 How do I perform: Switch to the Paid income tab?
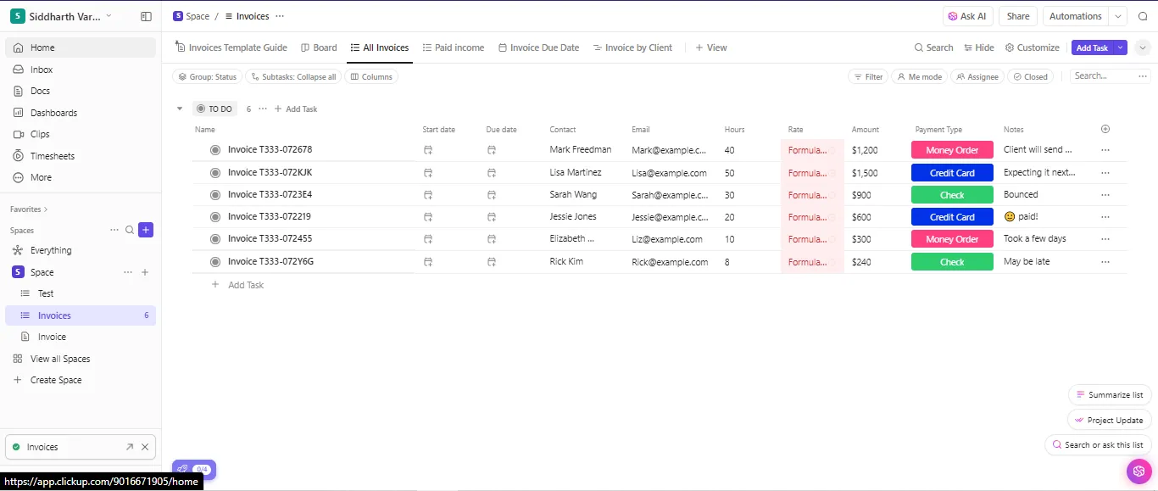pyautogui.click(x=453, y=47)
